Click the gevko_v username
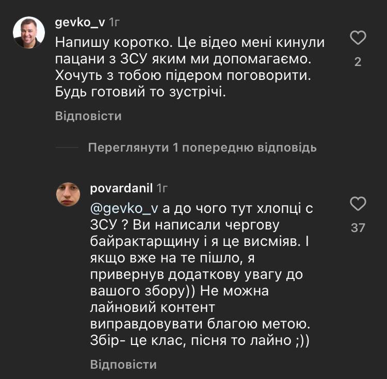Viewport: 387px width, 379px height. (x=80, y=23)
